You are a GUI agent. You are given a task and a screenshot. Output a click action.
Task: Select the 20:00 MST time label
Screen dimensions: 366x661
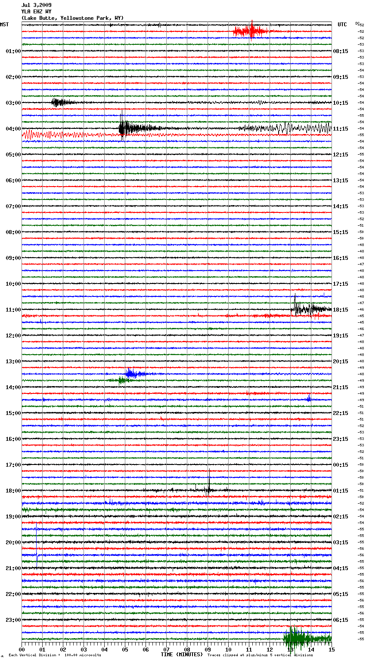point(13,543)
